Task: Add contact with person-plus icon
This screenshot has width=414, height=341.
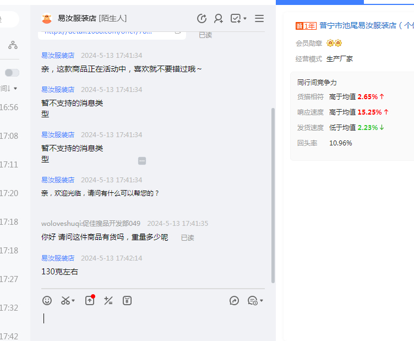Action: click(219, 19)
